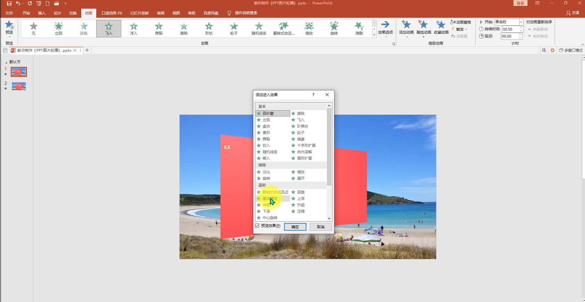The height and width of the screenshot is (302, 585).
Task: Click the 确定 button in the dialog
Action: tap(295, 227)
